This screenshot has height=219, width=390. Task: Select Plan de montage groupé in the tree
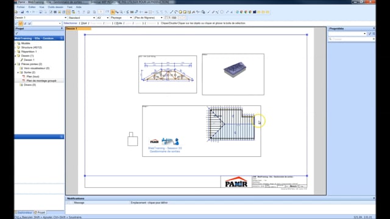tap(41, 81)
